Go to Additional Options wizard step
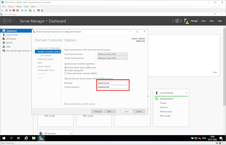226x145 pixels. pos(46,59)
